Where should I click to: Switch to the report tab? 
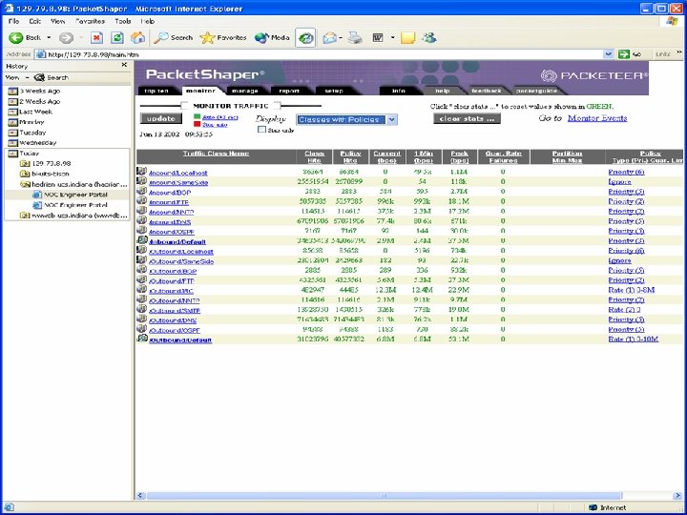289,91
